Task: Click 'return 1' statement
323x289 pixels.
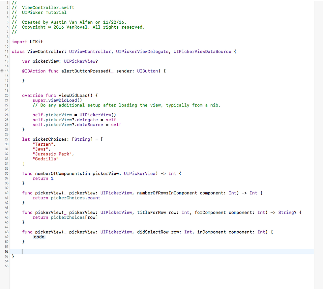Action: pyautogui.click(x=43, y=178)
